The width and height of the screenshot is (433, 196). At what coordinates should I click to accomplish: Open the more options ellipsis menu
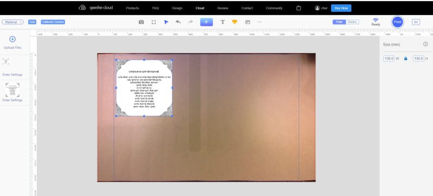[x=260, y=22]
